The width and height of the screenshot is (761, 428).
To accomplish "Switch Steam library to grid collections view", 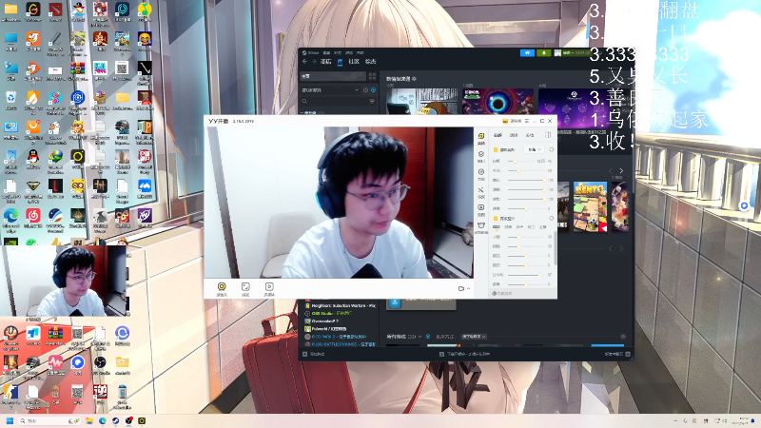I will [x=372, y=76].
